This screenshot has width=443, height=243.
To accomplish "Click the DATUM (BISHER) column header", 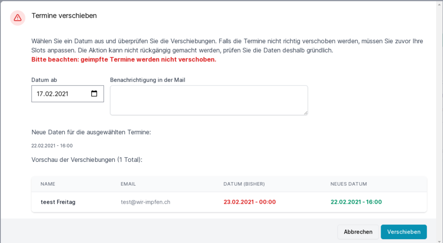I will click(244, 184).
